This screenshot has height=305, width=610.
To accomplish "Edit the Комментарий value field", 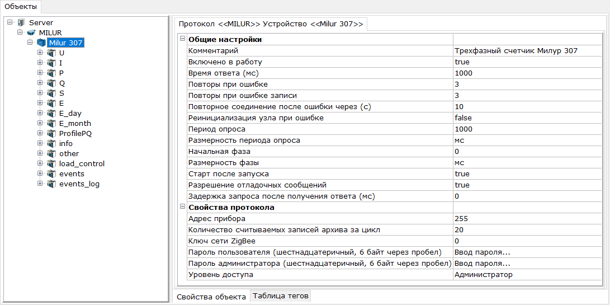I will [527, 51].
